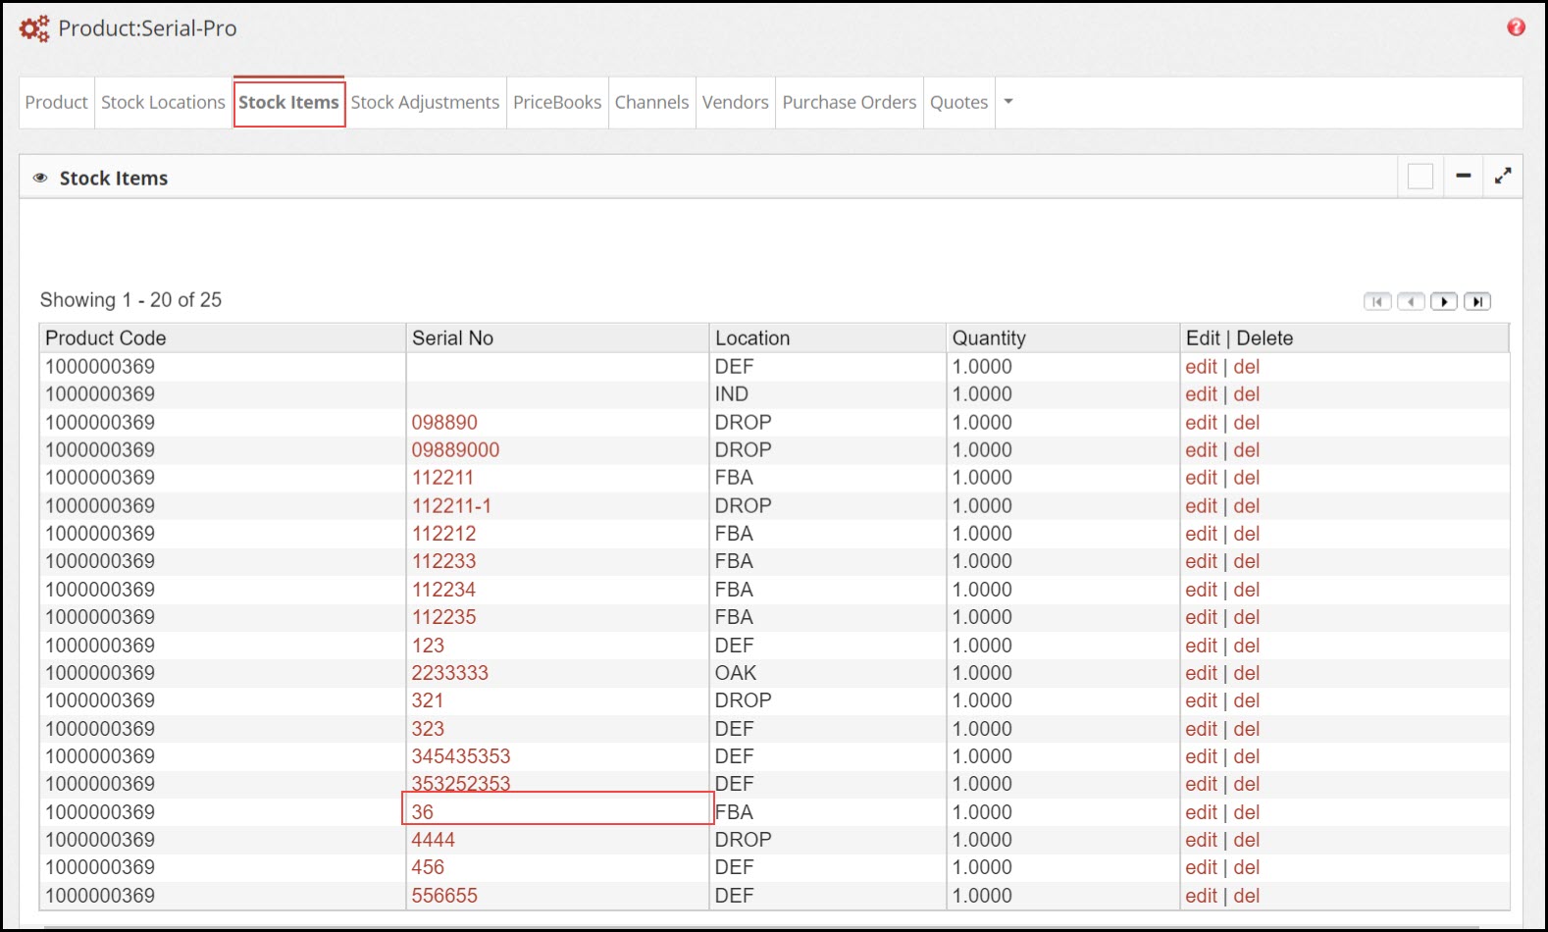Open serial number 112233 link
The image size is (1548, 932).
pyautogui.click(x=443, y=561)
